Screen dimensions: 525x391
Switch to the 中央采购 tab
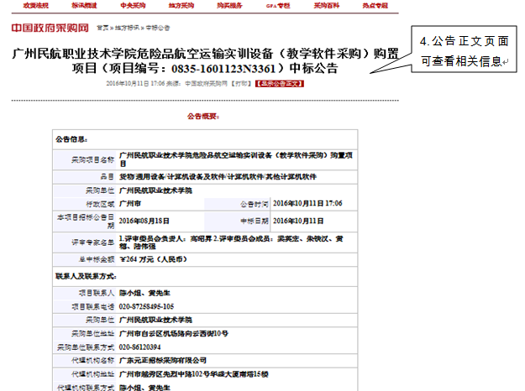133,5
